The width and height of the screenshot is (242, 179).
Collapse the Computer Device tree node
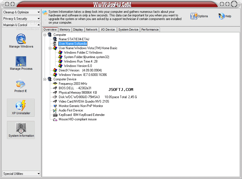[x=45, y=79]
